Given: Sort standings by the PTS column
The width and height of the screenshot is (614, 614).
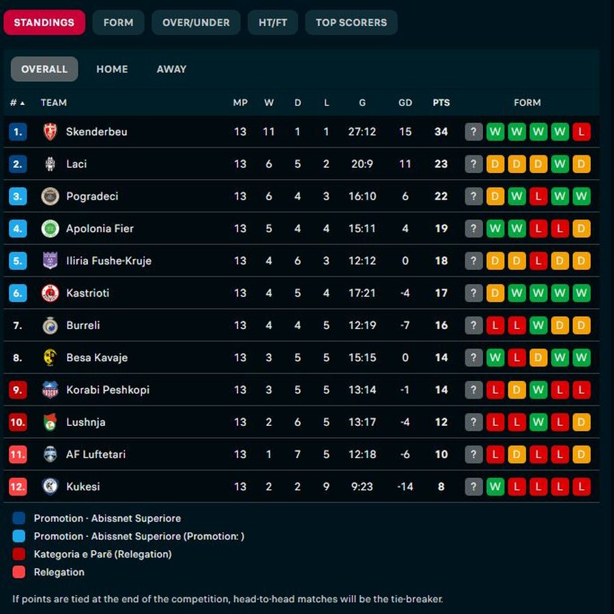Looking at the screenshot, I should pos(441,103).
